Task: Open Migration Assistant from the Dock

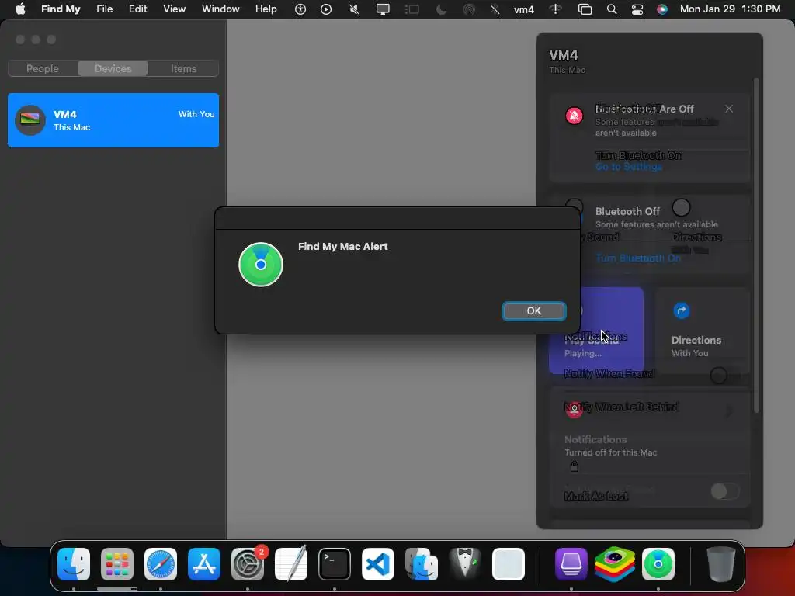Action: (422, 564)
